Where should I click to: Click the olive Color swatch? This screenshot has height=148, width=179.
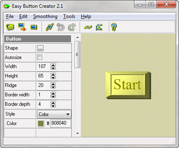pyautogui.click(x=41, y=123)
